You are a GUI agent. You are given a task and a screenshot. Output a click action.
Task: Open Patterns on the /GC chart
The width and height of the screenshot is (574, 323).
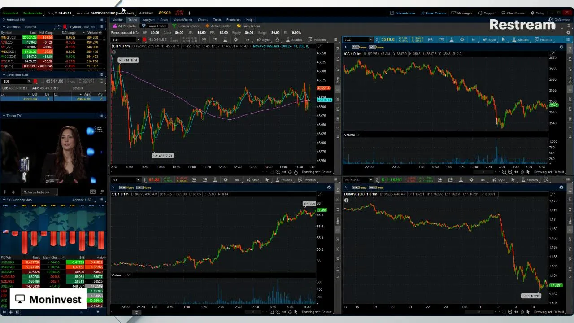tap(543, 39)
